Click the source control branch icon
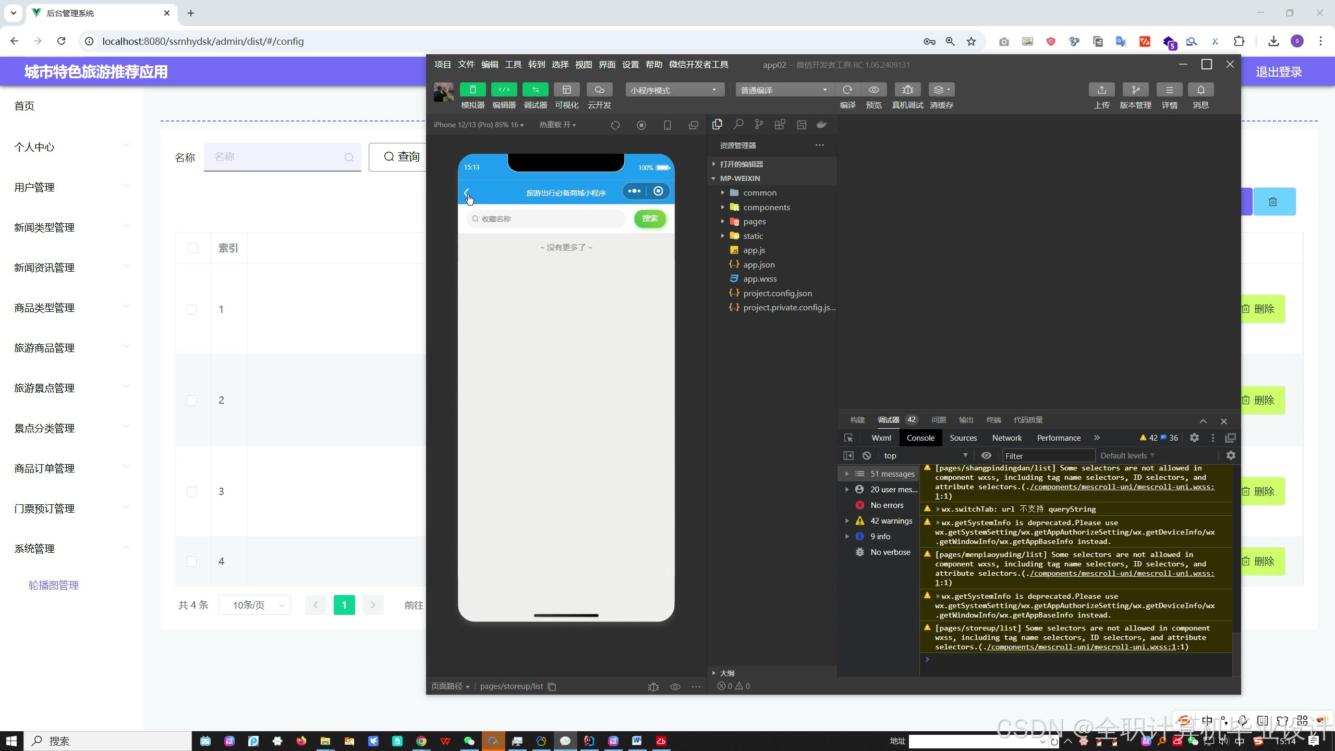Viewport: 1335px width, 751px height. pos(759,125)
